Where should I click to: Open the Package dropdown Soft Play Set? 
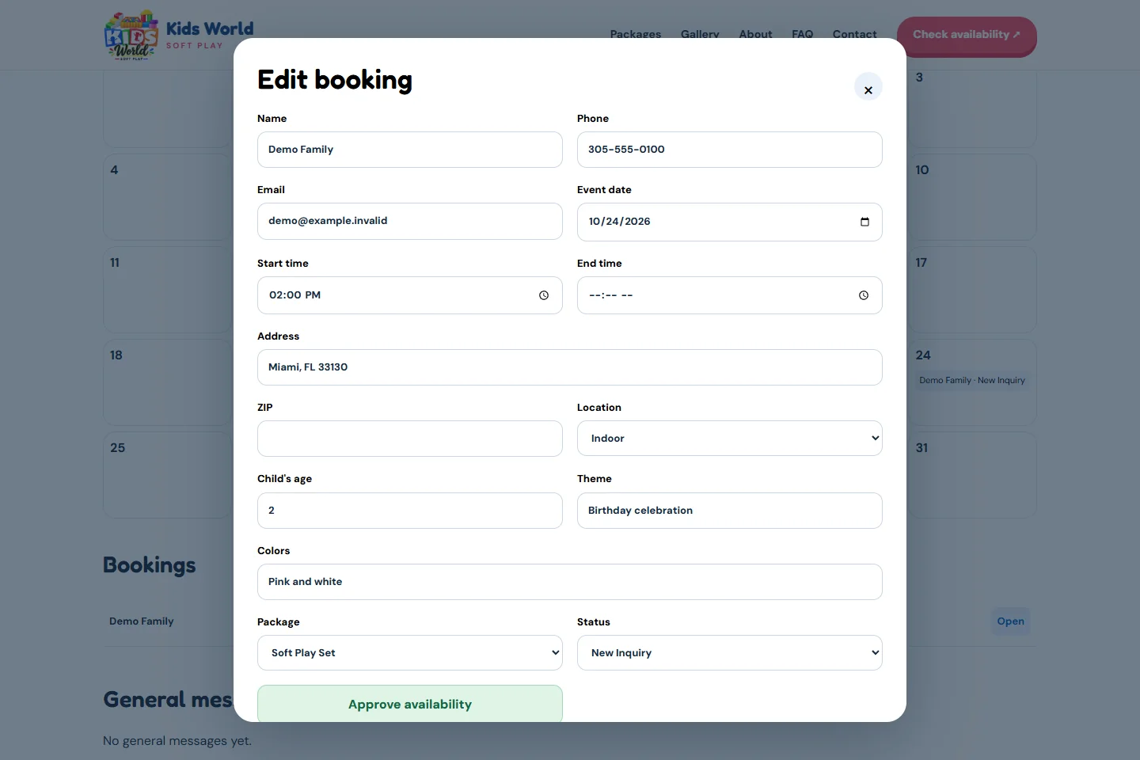(x=410, y=653)
